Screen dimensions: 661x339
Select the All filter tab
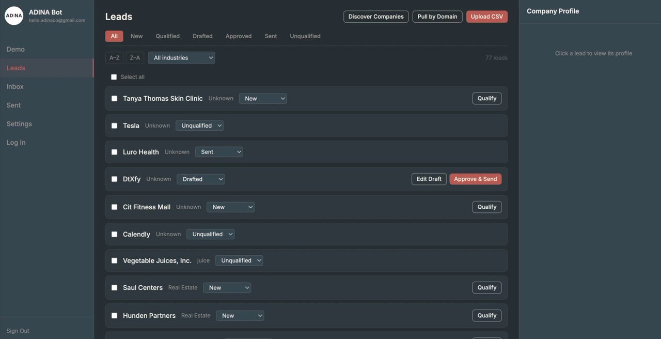pos(114,36)
